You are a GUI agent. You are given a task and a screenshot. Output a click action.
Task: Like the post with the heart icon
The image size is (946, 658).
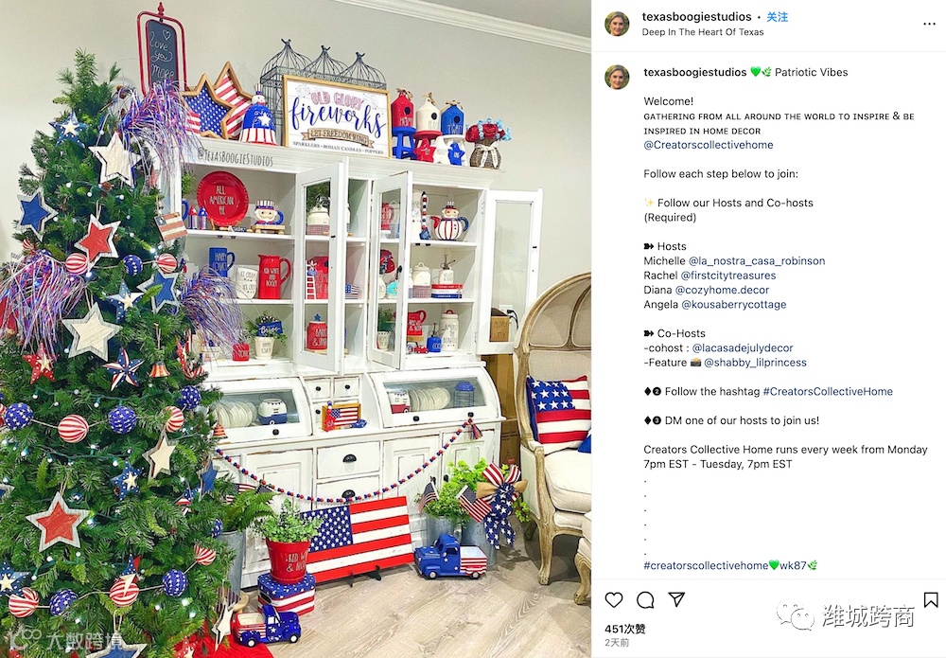click(614, 599)
